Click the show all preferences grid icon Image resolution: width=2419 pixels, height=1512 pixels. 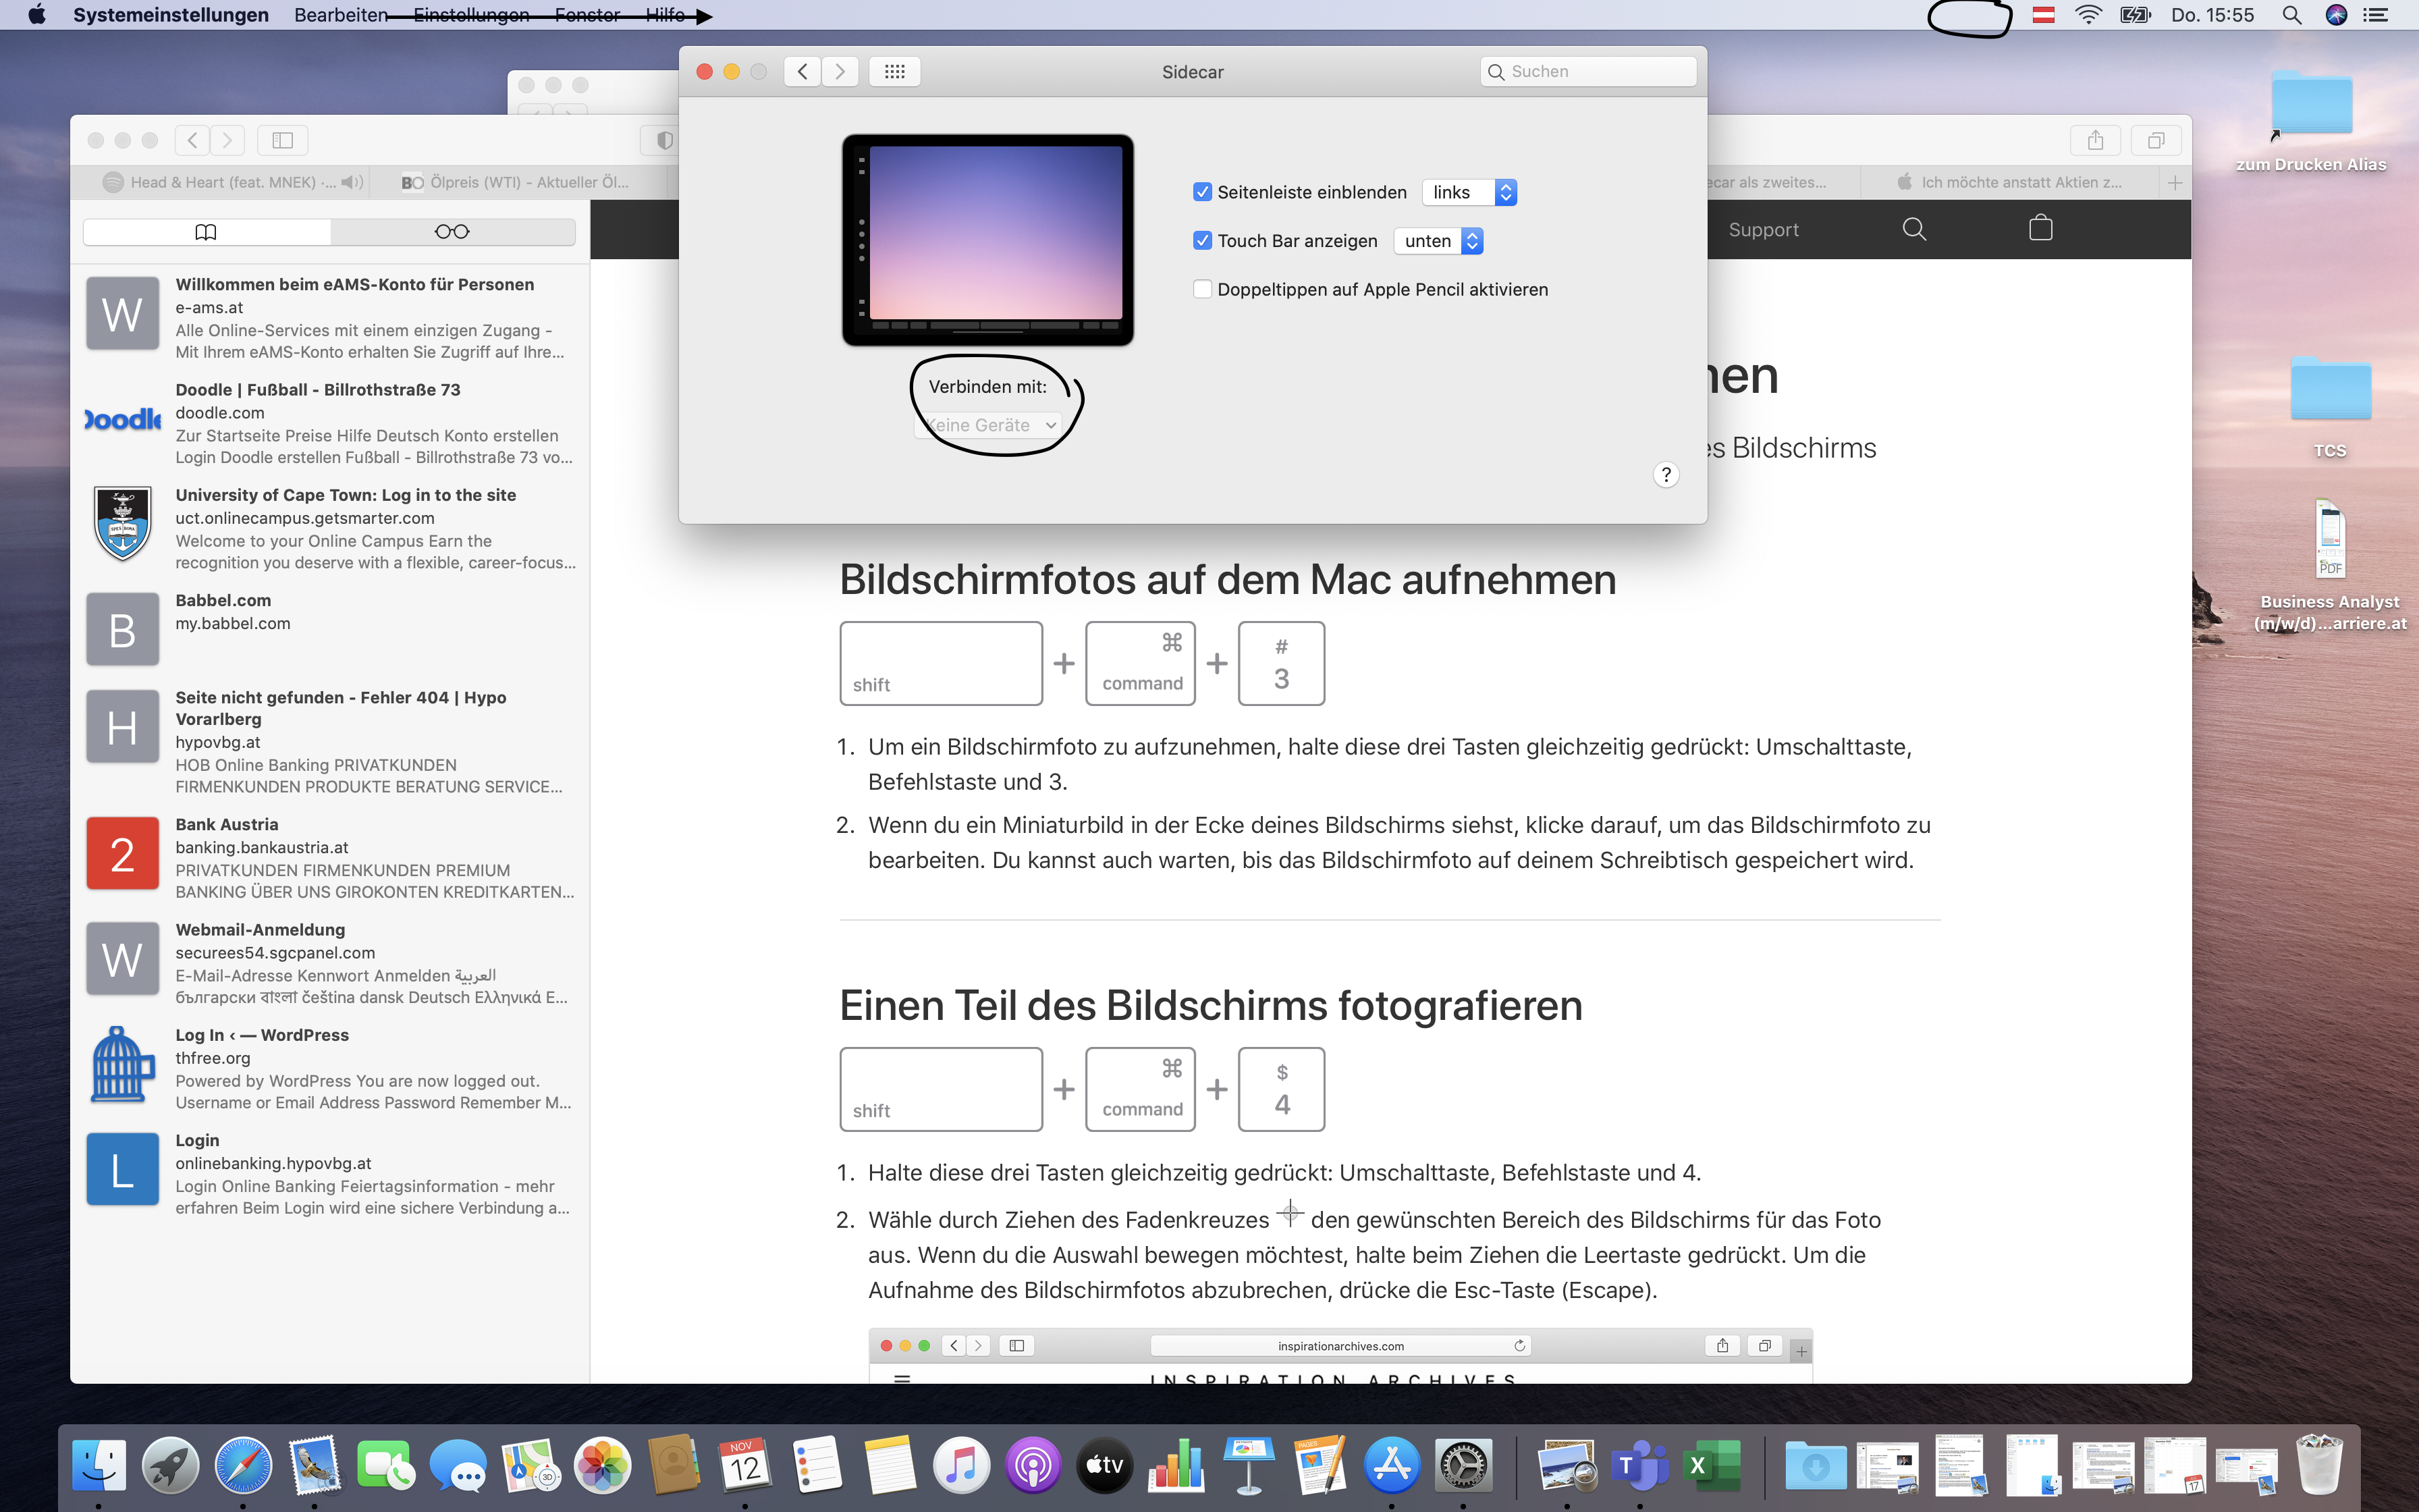click(894, 71)
